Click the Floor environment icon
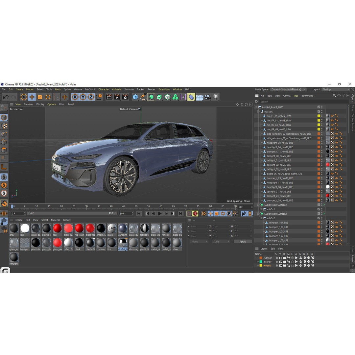Image resolution: width=355 pixels, height=355 pixels. [200, 97]
